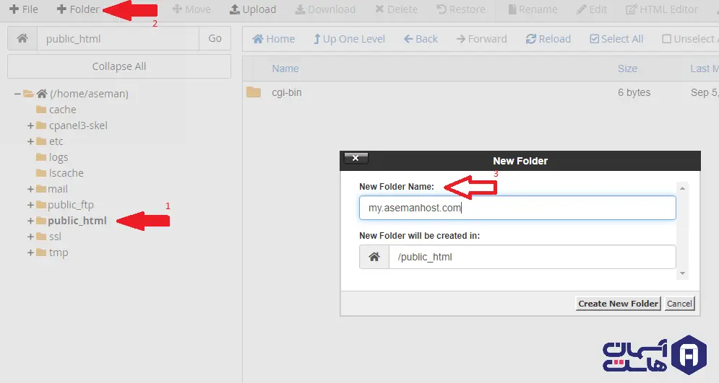Cancel the New Folder dialog
Viewport: 719px width, 383px height.
point(679,304)
